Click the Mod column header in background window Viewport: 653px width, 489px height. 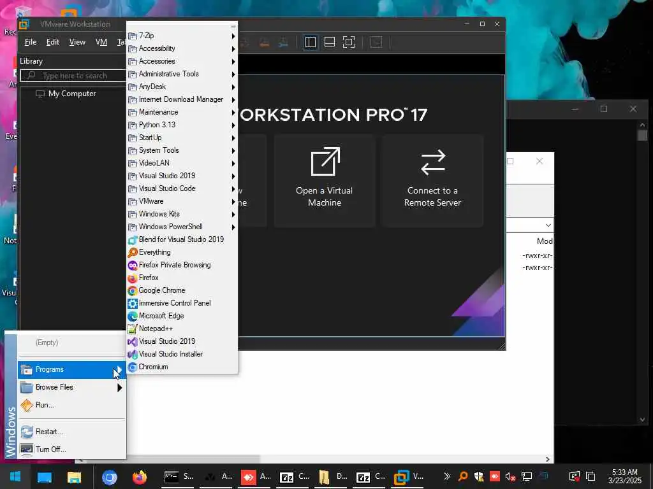[x=545, y=241]
